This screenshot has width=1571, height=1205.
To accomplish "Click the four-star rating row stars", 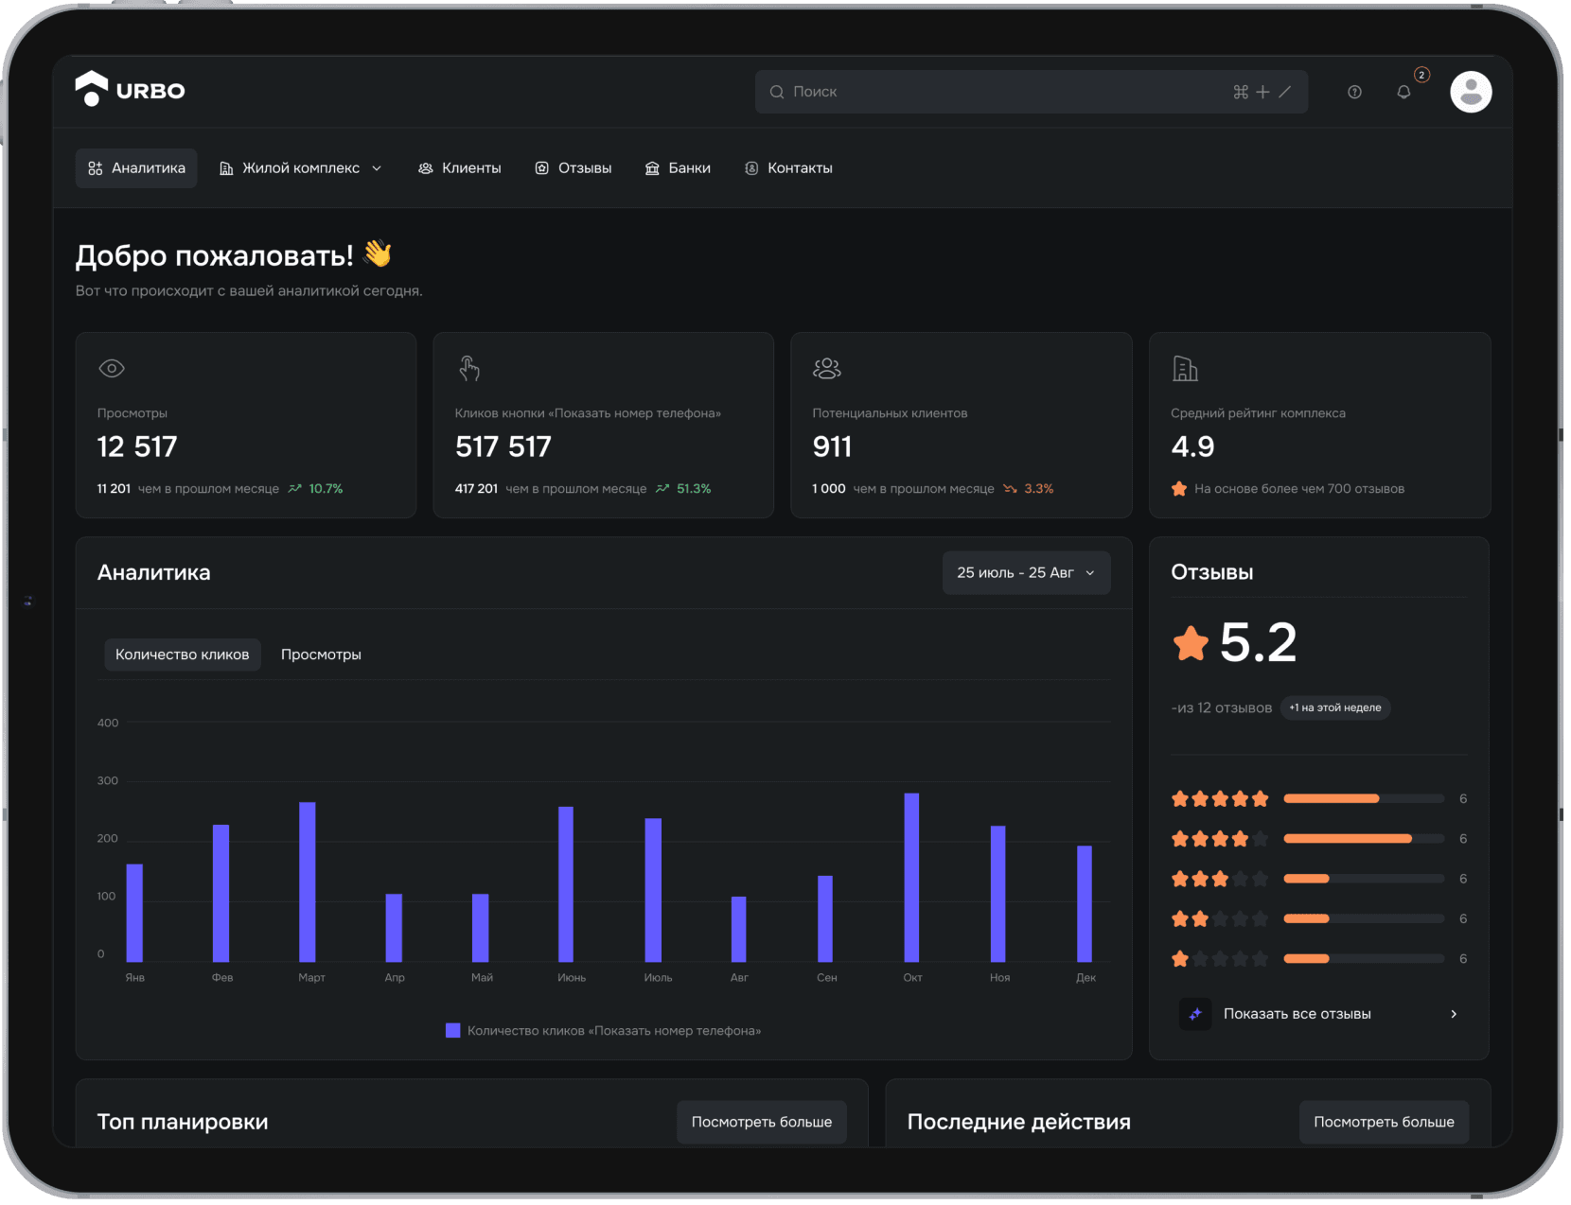I will [1220, 839].
